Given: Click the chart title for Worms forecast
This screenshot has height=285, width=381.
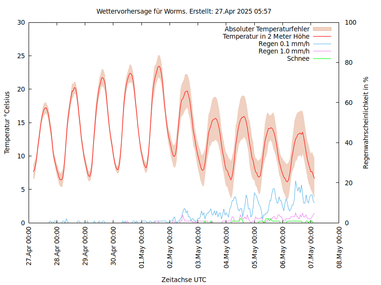Looking at the screenshot, I should coord(184,11).
